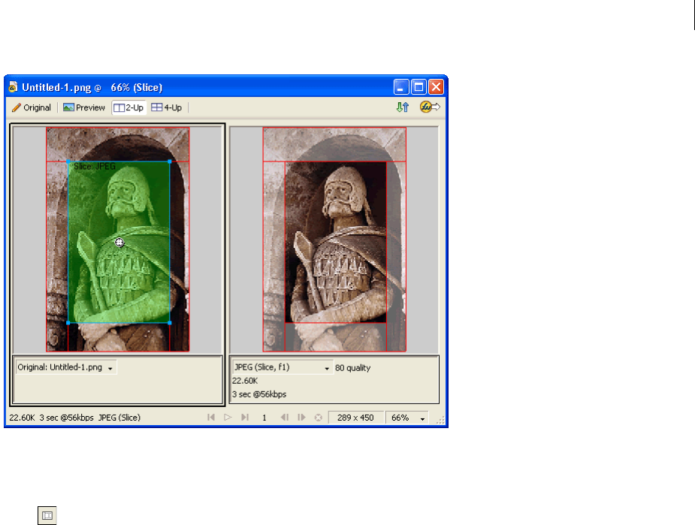Click the stop/cancel circle icon in status bar
The width and height of the screenshot is (695, 525).
point(319,418)
